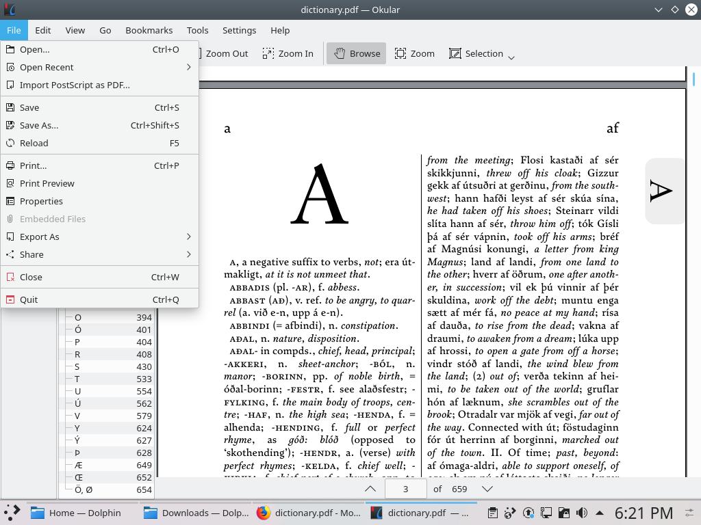Click the Zoom In toolbar icon
701x525 pixels.
[x=288, y=53]
